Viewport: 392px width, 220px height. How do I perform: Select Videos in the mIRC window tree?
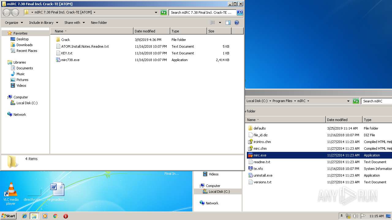(x=213, y=174)
